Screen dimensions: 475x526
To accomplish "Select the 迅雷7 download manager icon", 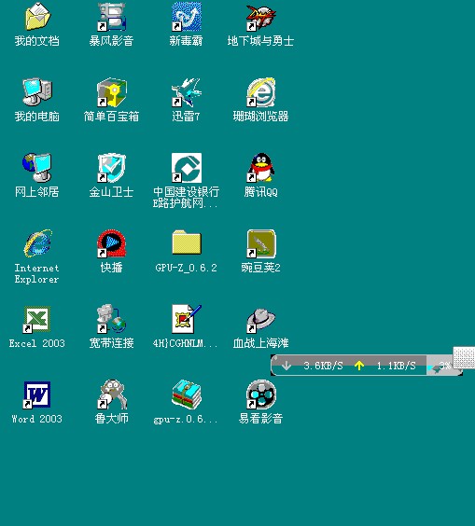I will 187,92.
